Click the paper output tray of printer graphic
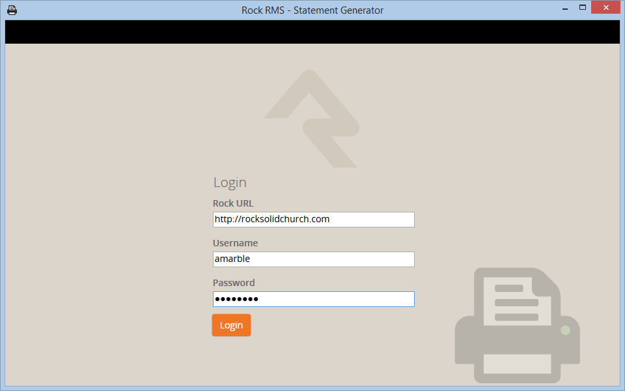Viewport: 625px width, 391px height. [517, 364]
